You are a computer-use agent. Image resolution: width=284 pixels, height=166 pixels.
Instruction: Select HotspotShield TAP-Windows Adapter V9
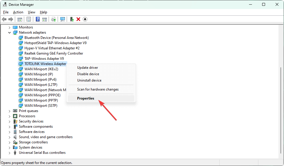(x=55, y=43)
